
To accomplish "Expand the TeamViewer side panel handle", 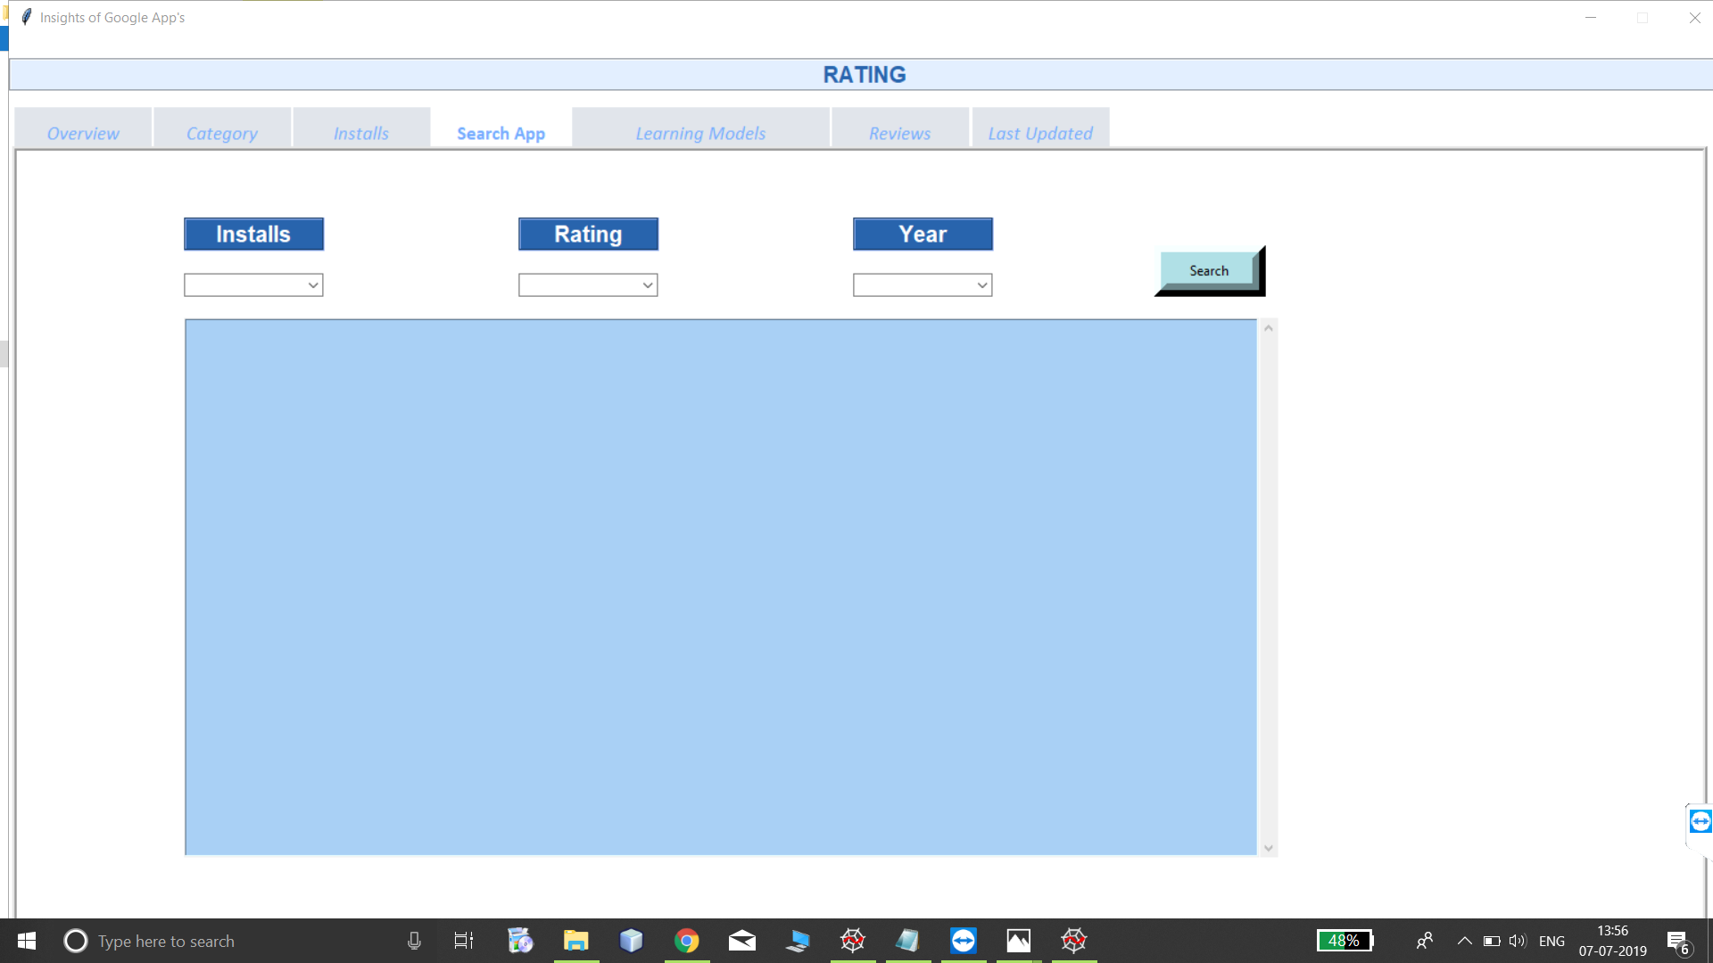I will click(1700, 821).
